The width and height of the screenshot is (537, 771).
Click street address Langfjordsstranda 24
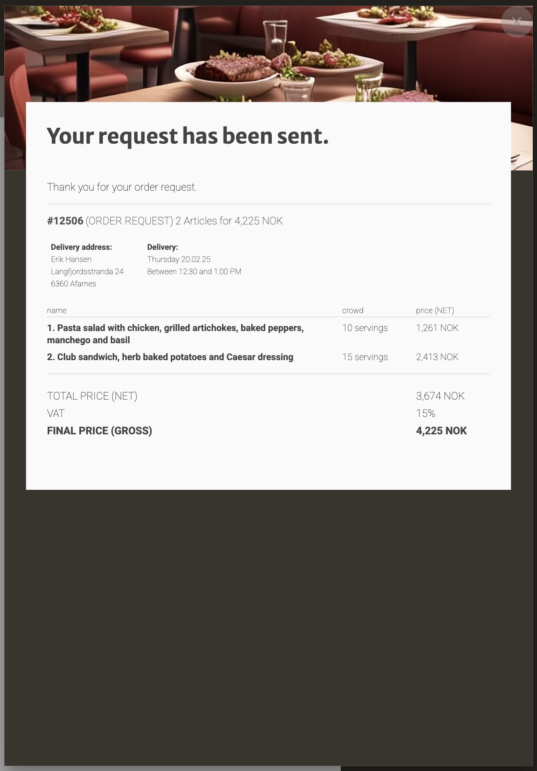click(87, 271)
